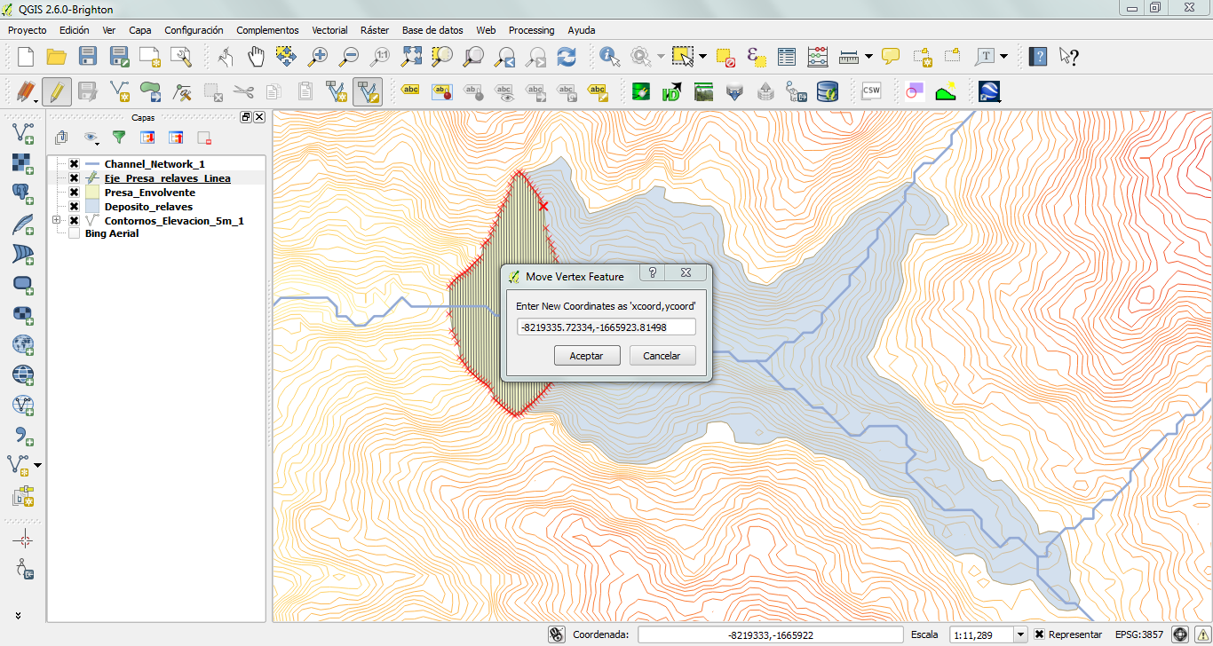Open the Escala scale dropdown arrow
Screen dimensions: 1213x646
coord(1020,634)
